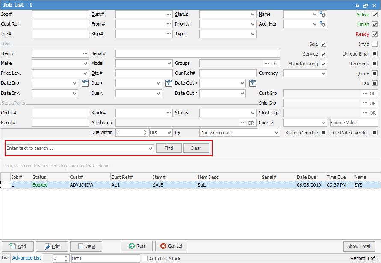
Task: Toggle the Manufacturing checkbox
Action: click(x=323, y=64)
